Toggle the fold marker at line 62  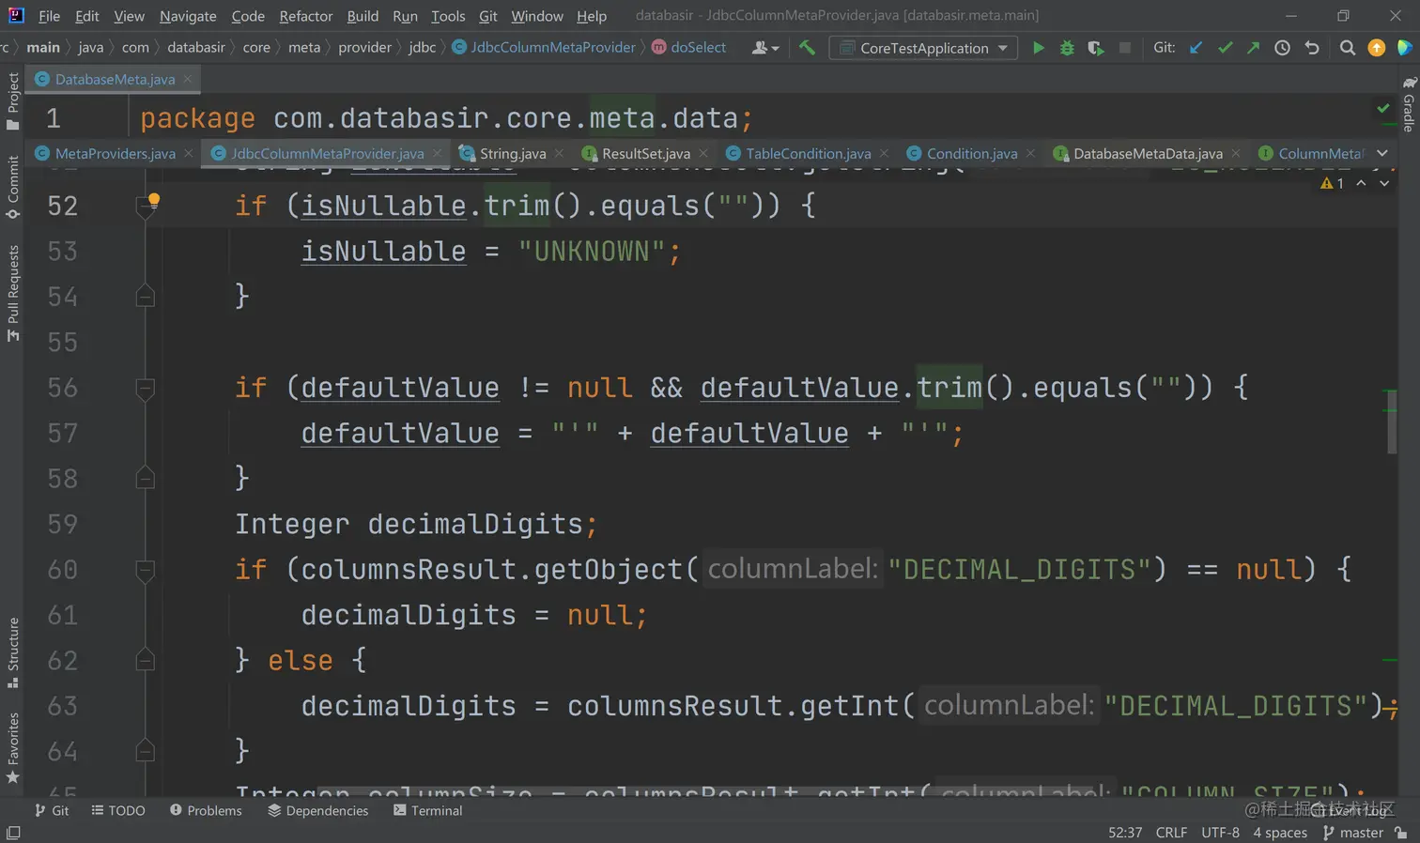[x=146, y=661]
